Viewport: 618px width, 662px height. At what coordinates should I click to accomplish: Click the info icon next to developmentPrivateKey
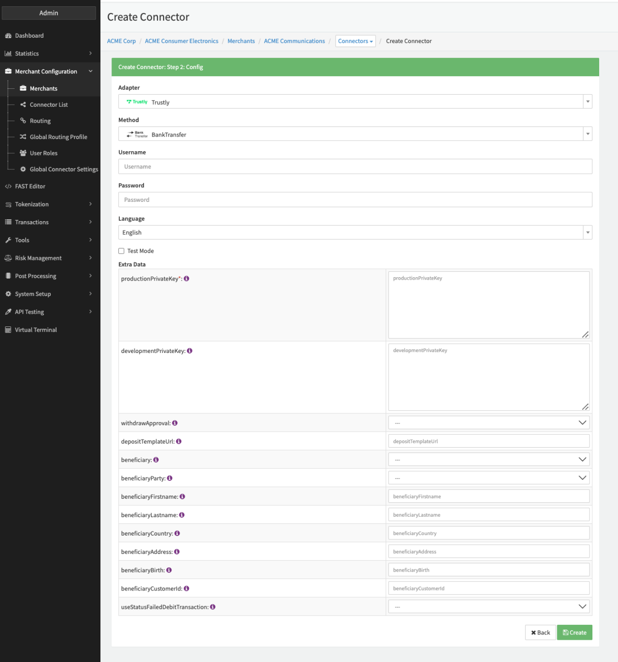point(190,351)
